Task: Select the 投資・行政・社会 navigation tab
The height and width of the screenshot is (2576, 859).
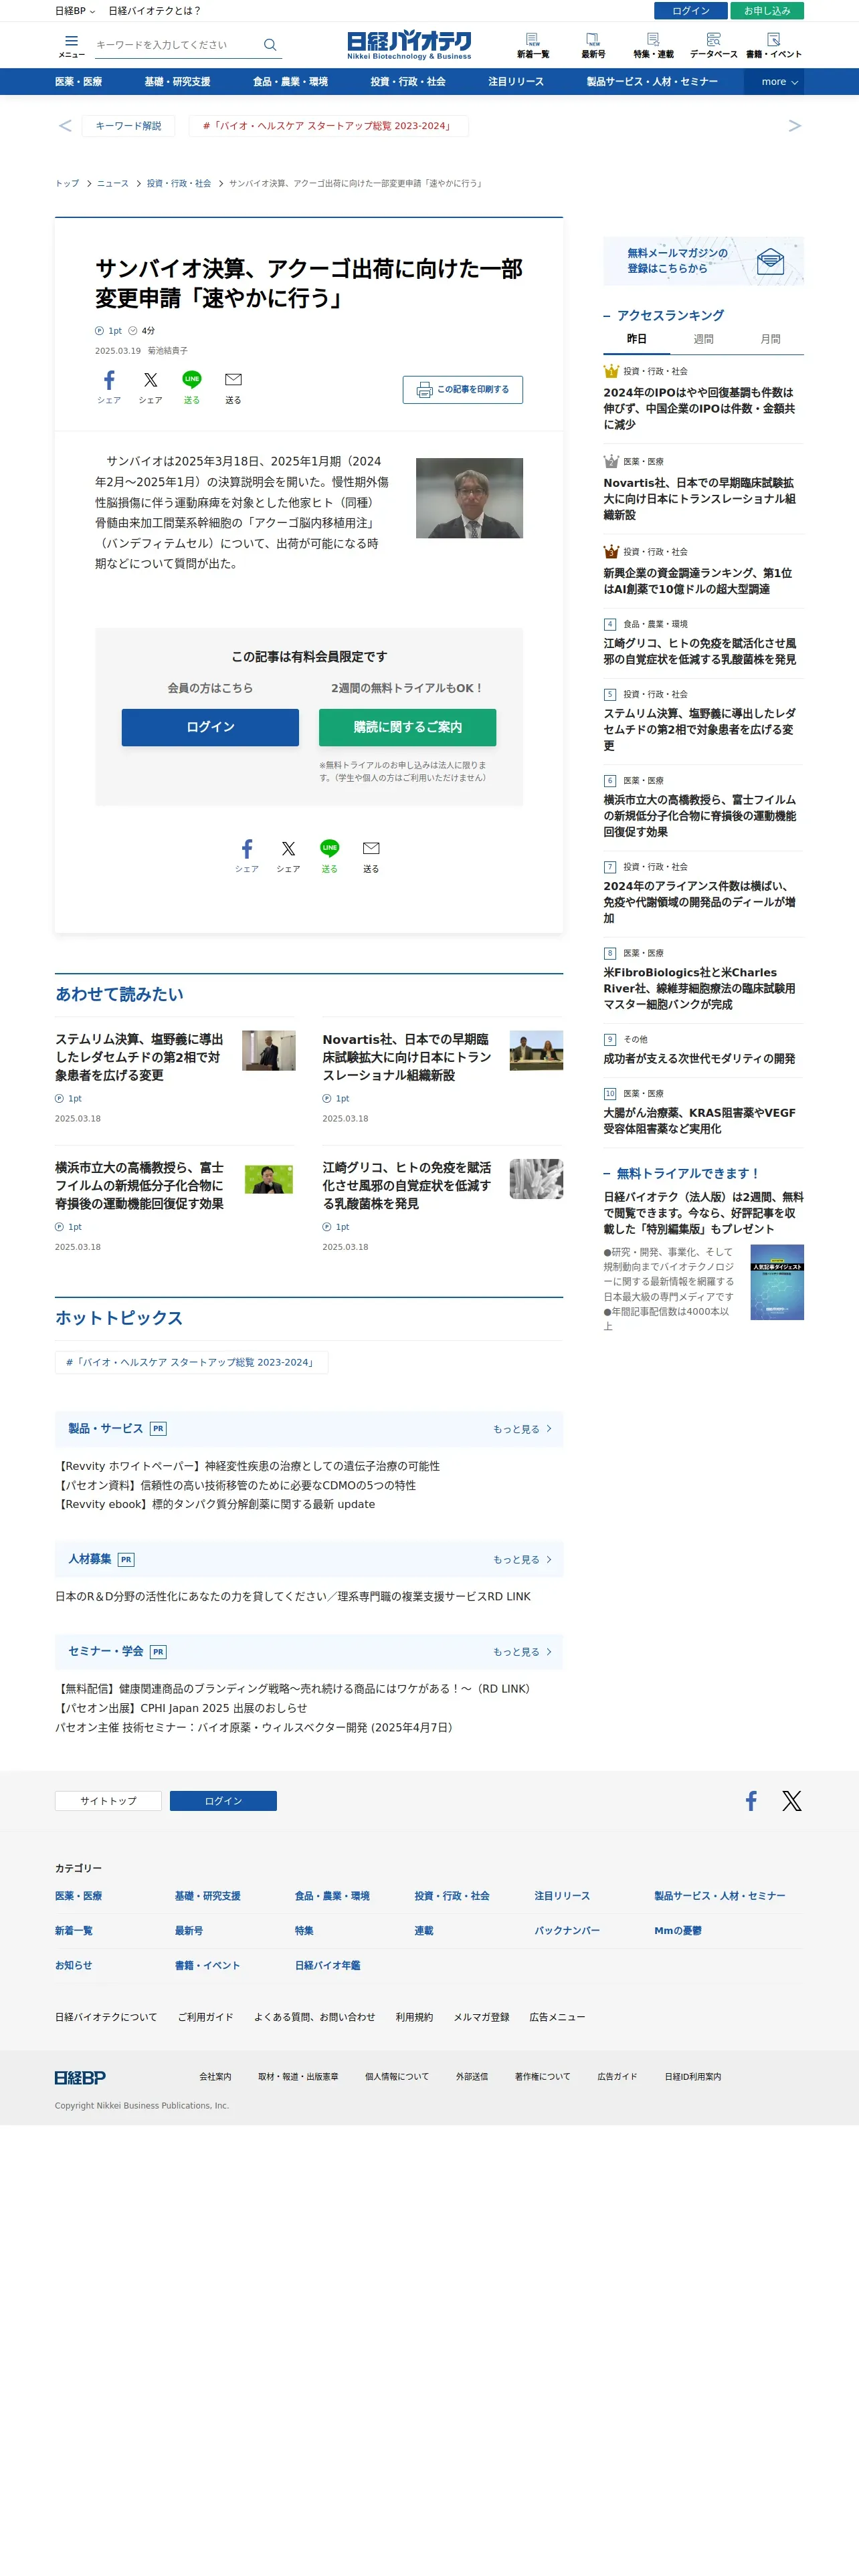Action: [x=408, y=82]
